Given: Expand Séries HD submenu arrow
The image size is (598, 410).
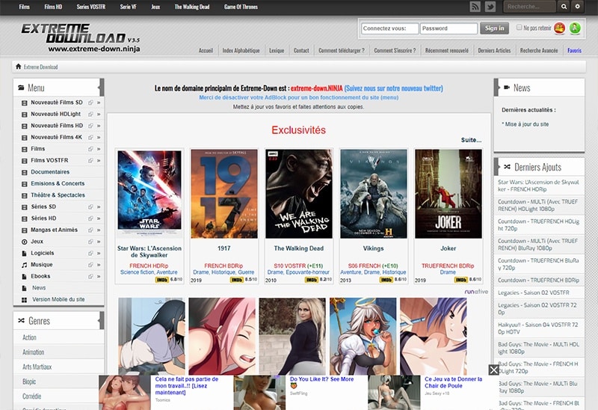Looking at the screenshot, I should (x=99, y=218).
